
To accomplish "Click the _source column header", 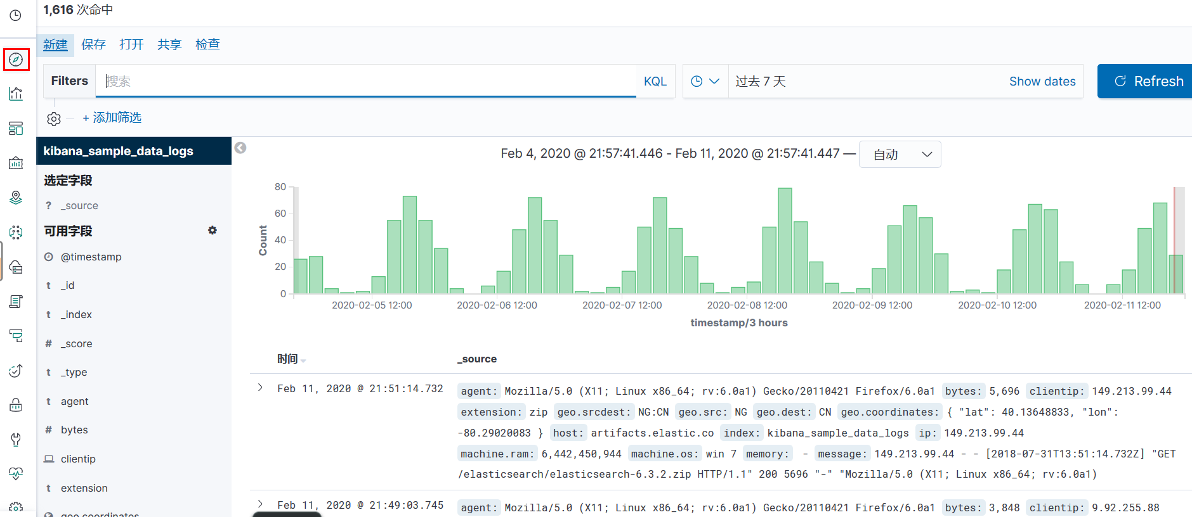I will pyautogui.click(x=476, y=359).
